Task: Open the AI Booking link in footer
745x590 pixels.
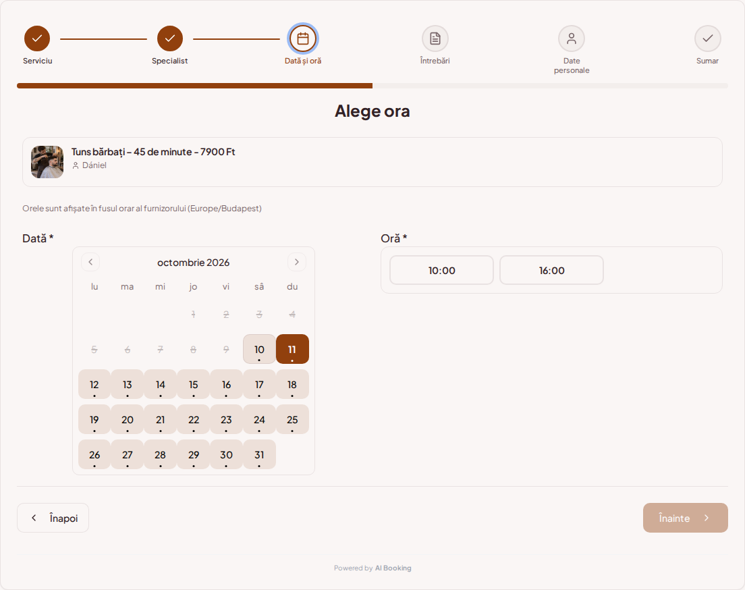Action: (x=393, y=568)
